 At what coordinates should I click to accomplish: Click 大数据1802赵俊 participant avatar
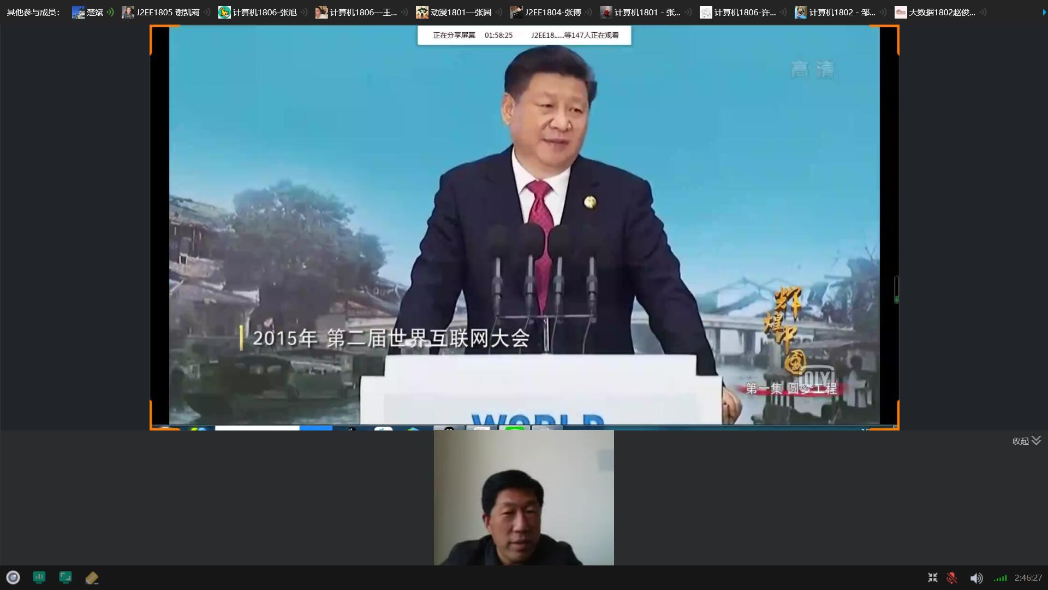pyautogui.click(x=901, y=12)
